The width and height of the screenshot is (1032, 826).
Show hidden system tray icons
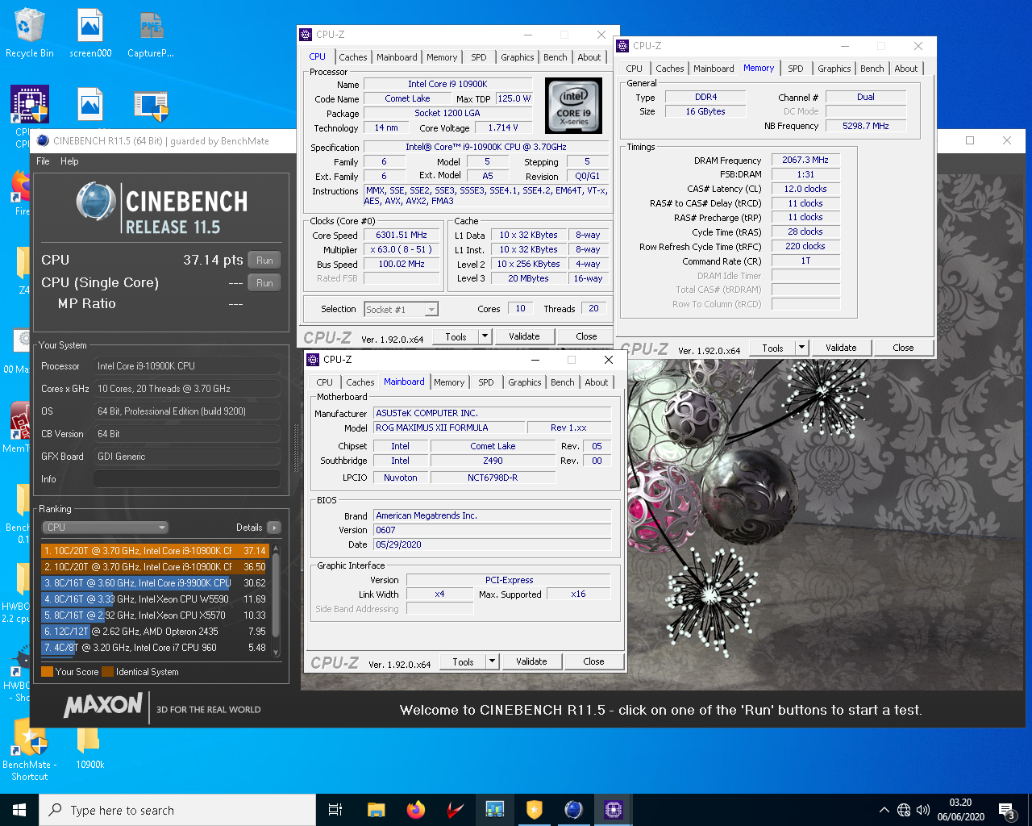point(884,810)
